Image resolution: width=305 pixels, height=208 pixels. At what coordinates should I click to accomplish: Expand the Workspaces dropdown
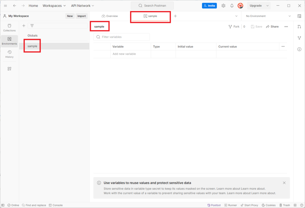click(x=54, y=6)
